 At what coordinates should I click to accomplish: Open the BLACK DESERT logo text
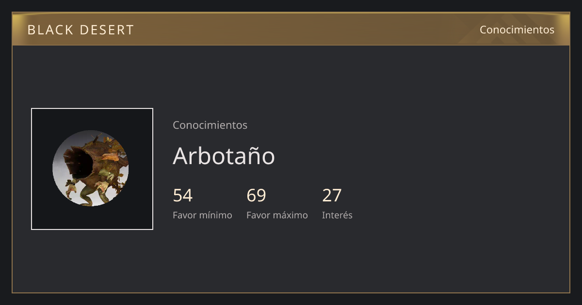pos(81,30)
